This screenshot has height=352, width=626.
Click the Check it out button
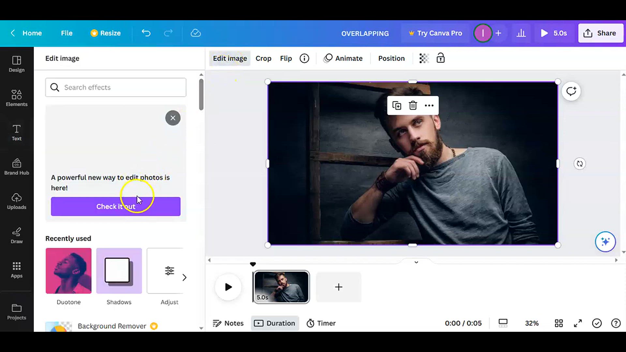pos(116,206)
